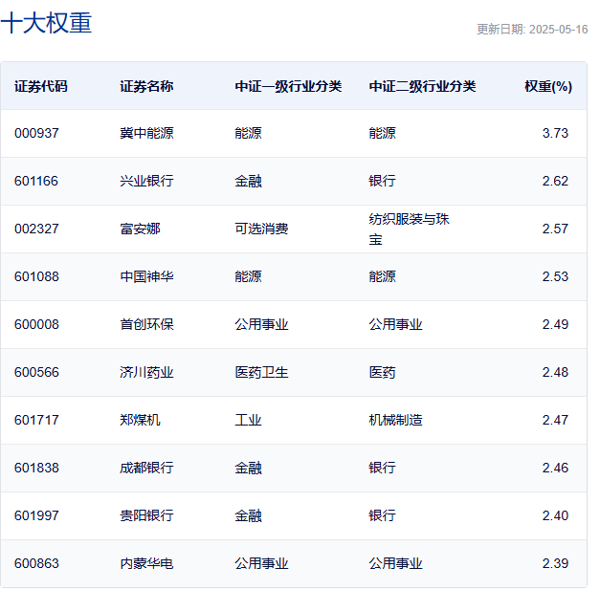Click the 中证二级行业分类 column header

pos(422,86)
